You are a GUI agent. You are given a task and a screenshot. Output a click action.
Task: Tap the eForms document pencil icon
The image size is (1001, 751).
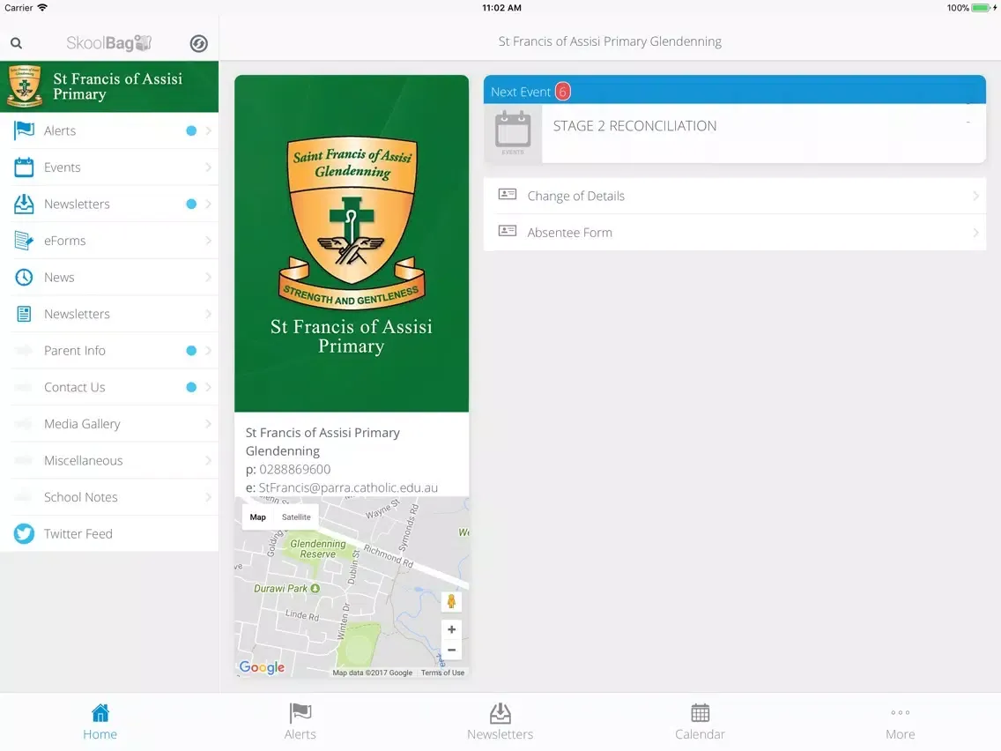(x=25, y=241)
